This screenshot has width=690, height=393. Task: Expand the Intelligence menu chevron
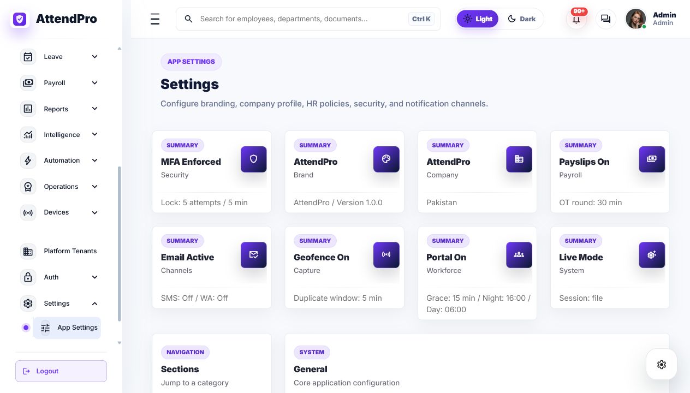point(94,134)
